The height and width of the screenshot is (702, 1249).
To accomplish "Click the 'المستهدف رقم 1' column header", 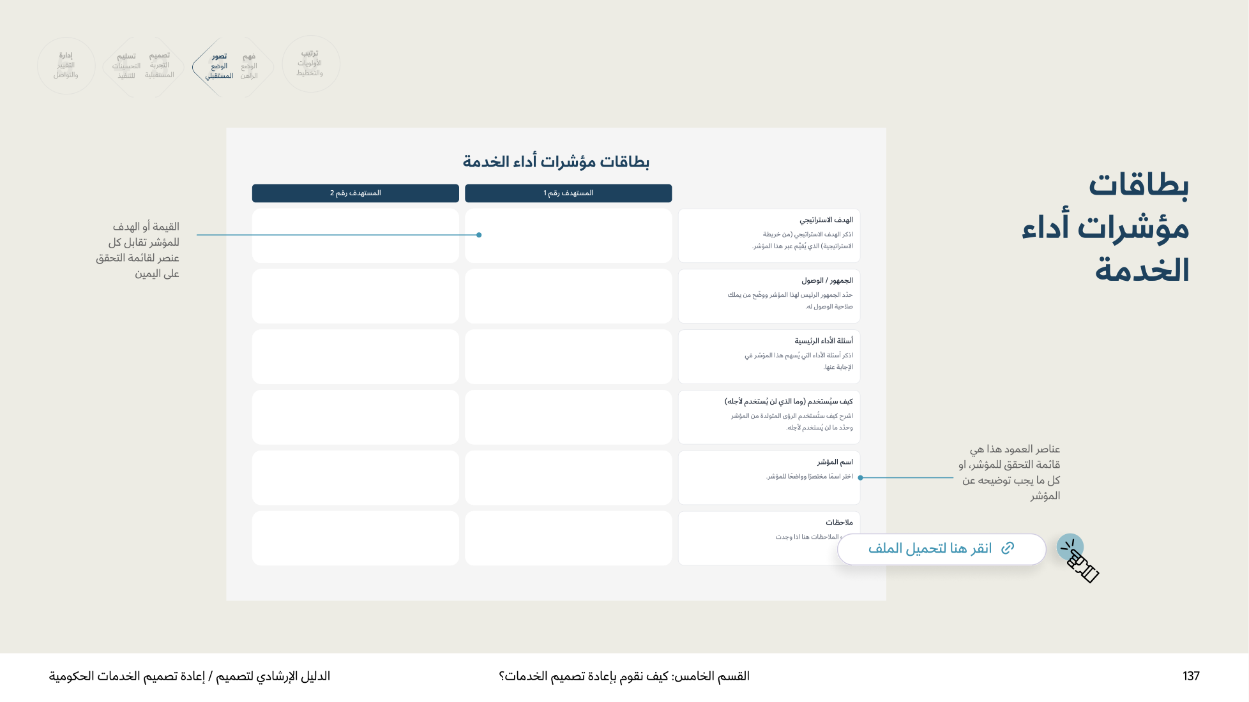I will (568, 193).
